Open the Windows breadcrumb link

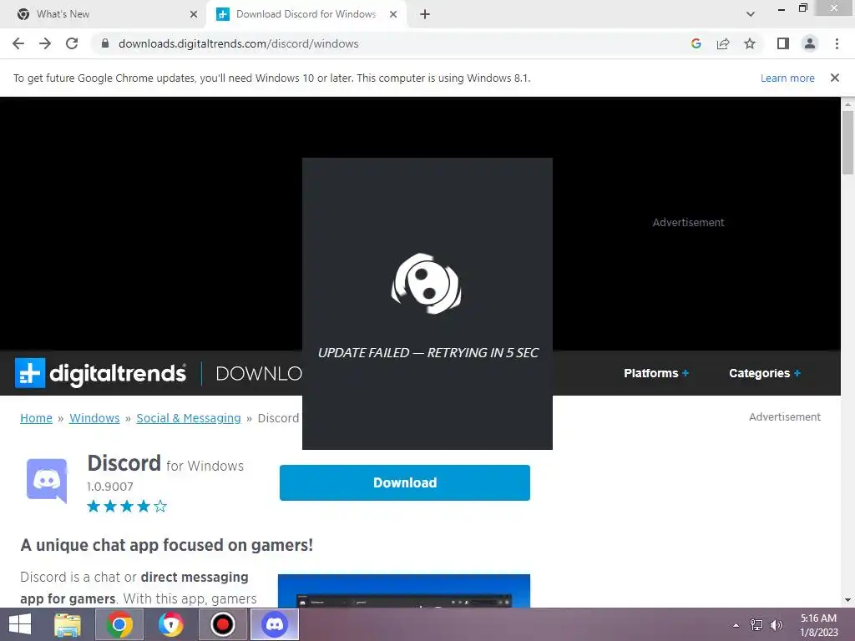coord(94,418)
